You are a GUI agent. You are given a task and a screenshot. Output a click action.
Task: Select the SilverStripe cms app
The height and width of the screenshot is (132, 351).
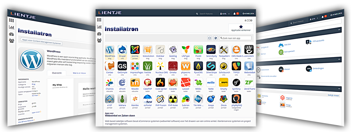tap(211, 66)
